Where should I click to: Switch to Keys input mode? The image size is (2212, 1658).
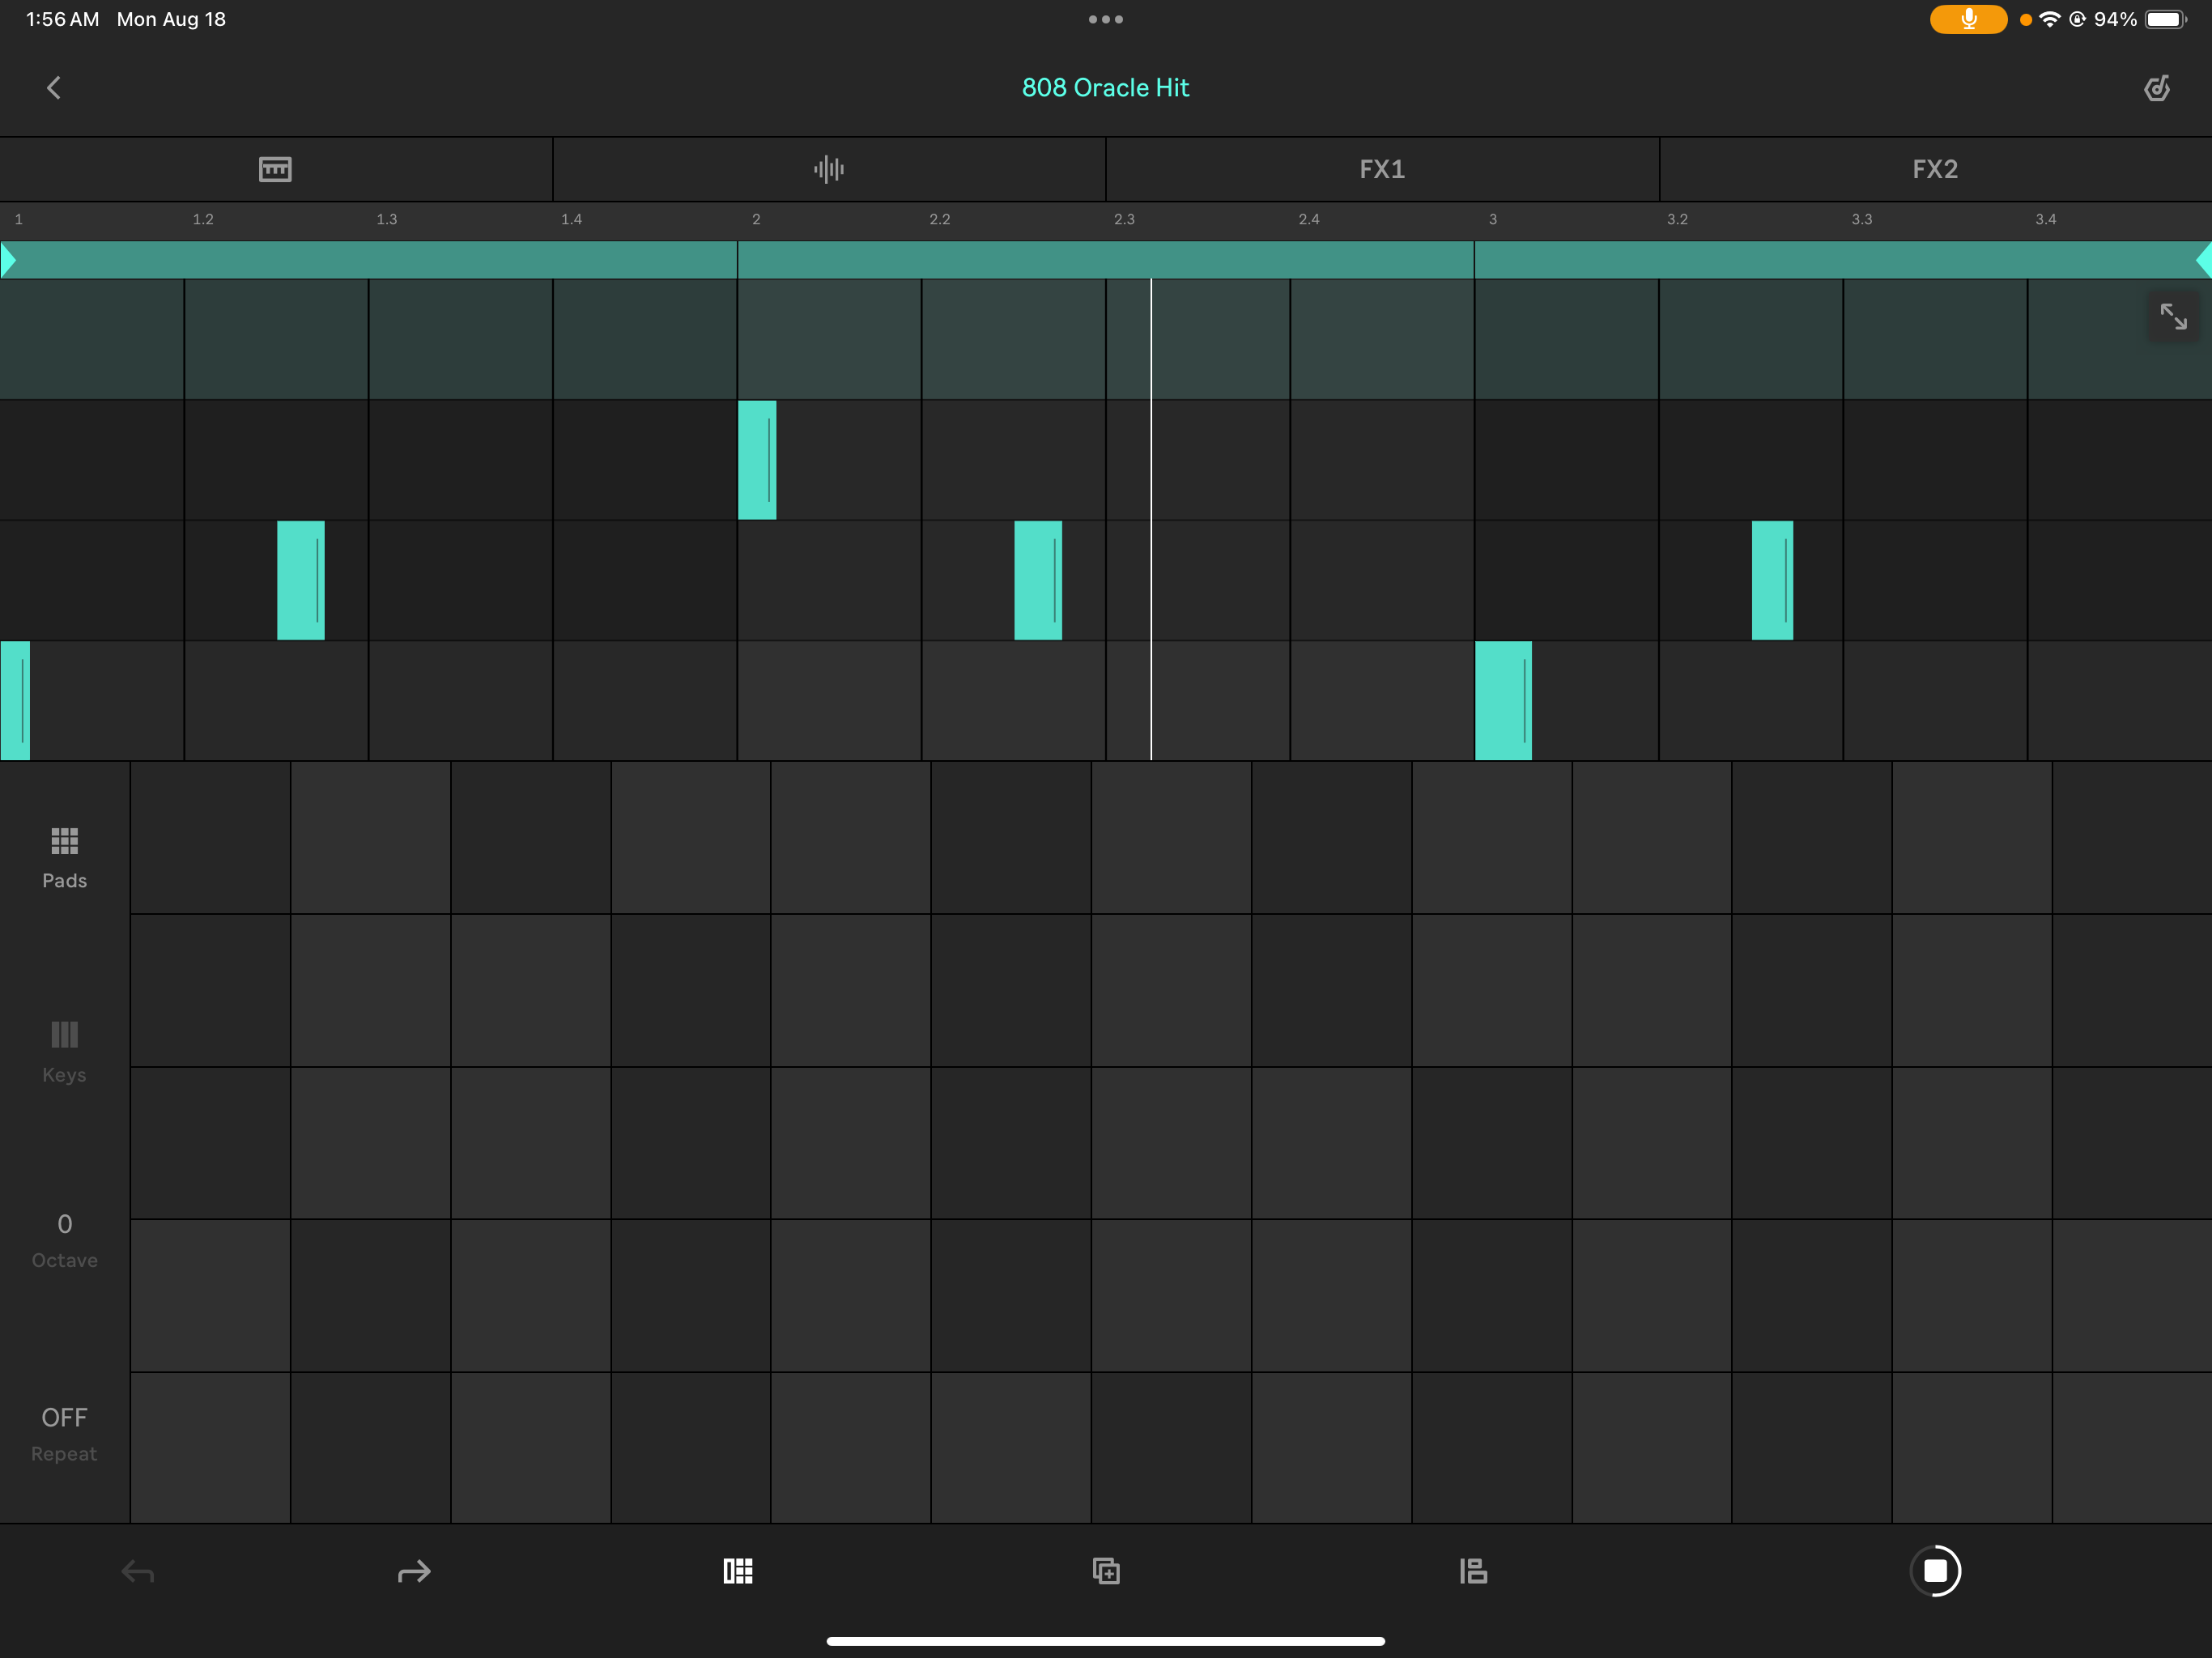(x=64, y=1051)
